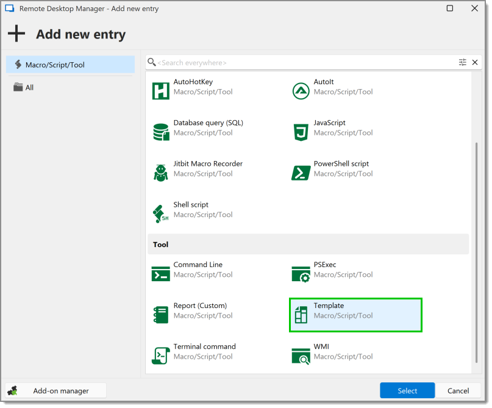Close the Add new entry window
The height and width of the screenshot is (408, 492).
point(474,8)
